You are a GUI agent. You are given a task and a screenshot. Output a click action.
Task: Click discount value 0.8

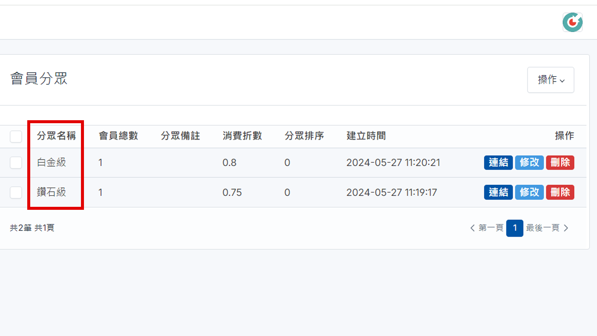point(229,163)
